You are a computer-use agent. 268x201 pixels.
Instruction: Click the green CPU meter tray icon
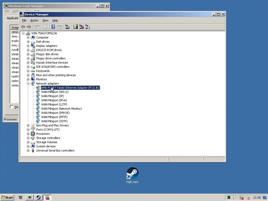pos(229,198)
